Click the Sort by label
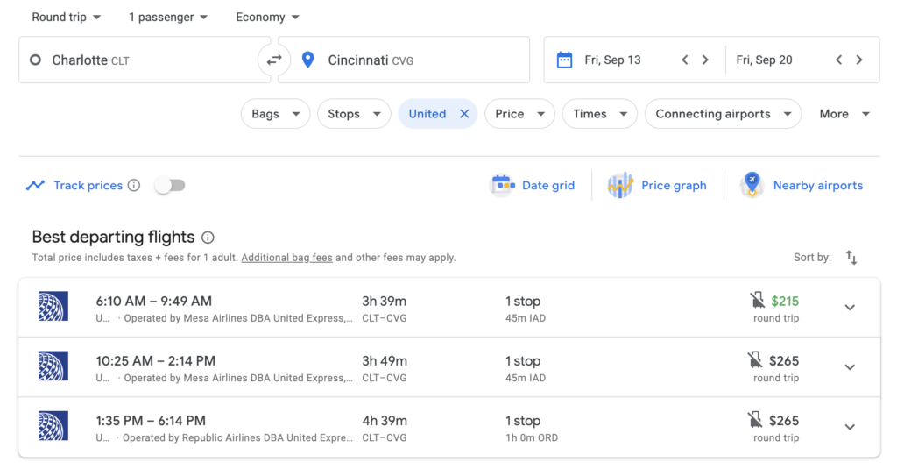This screenshot has width=897, height=469. [812, 258]
